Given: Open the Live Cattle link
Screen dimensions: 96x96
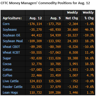Looking at the screenshot, I should (11, 81).
